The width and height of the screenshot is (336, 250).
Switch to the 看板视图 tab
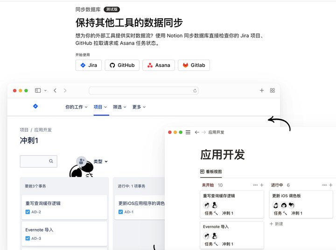(x=211, y=171)
